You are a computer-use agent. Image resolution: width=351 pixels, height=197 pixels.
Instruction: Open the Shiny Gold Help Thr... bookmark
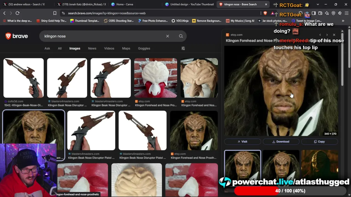point(51,21)
